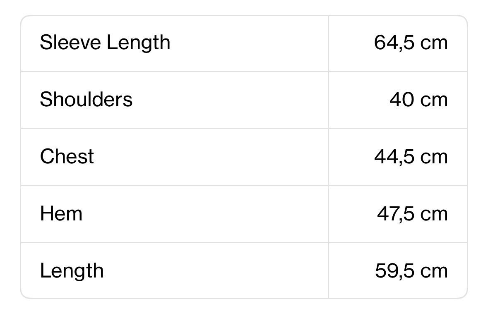Click the 64,5 cm sleeve value
Image resolution: width=488 pixels, height=311 pixels.
411,43
